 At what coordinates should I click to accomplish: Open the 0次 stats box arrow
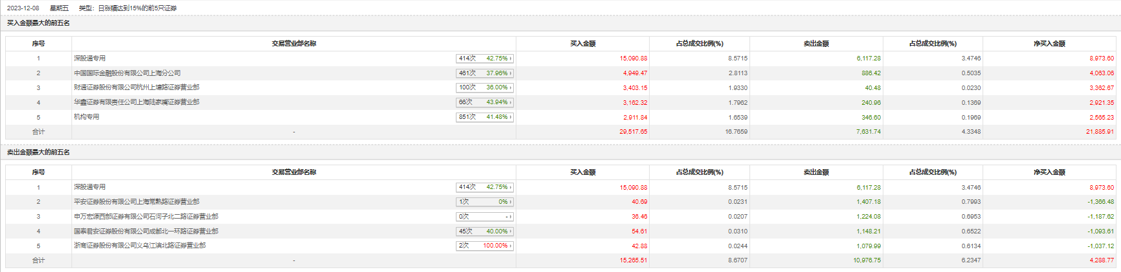click(511, 217)
